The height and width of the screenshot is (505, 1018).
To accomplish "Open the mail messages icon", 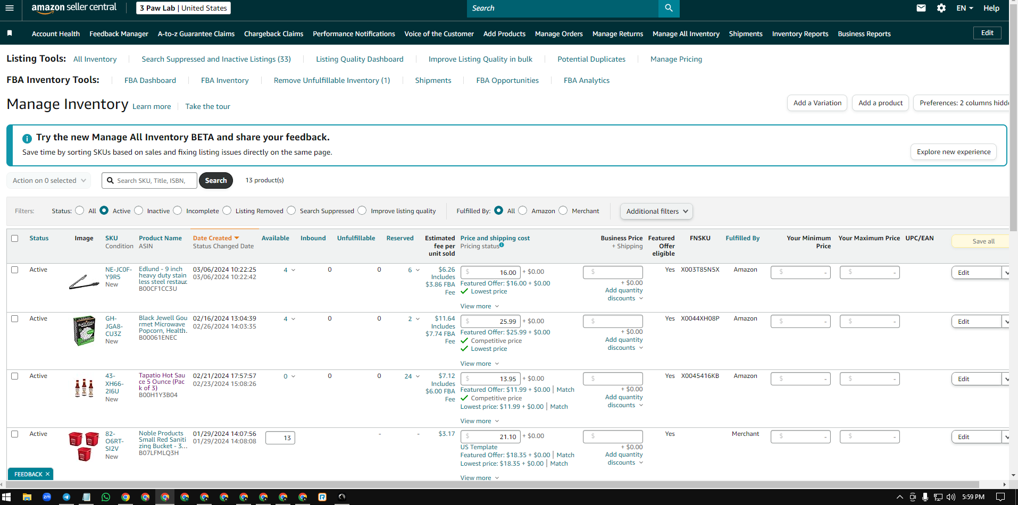I will pos(921,8).
